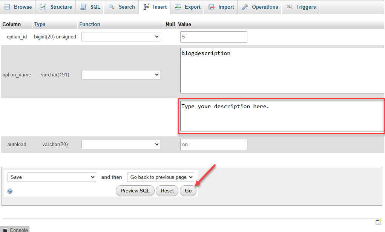The image size is (385, 232).
Task: Click the small page icon at bottom right
Action: 378,222
